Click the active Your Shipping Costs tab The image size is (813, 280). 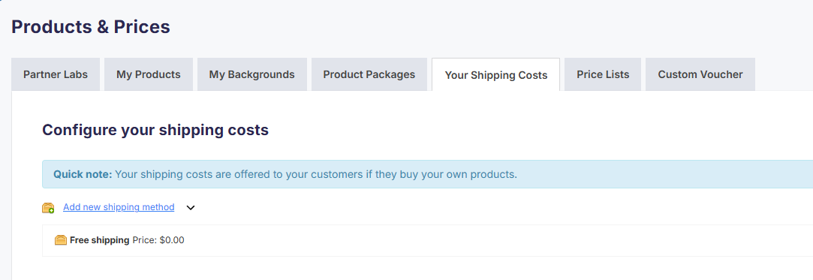(x=495, y=75)
